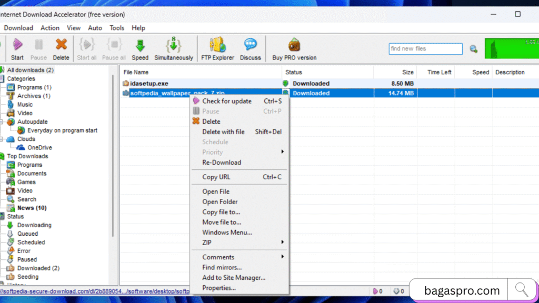This screenshot has height=303, width=539.
Task: Click the search magnifier button
Action: click(x=473, y=48)
